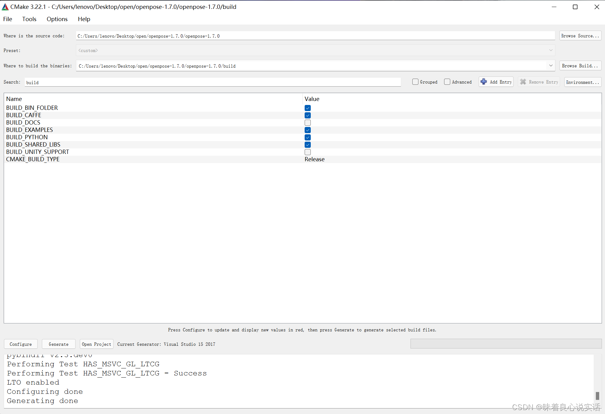Click the Generate button
605x414 pixels.
coord(58,344)
